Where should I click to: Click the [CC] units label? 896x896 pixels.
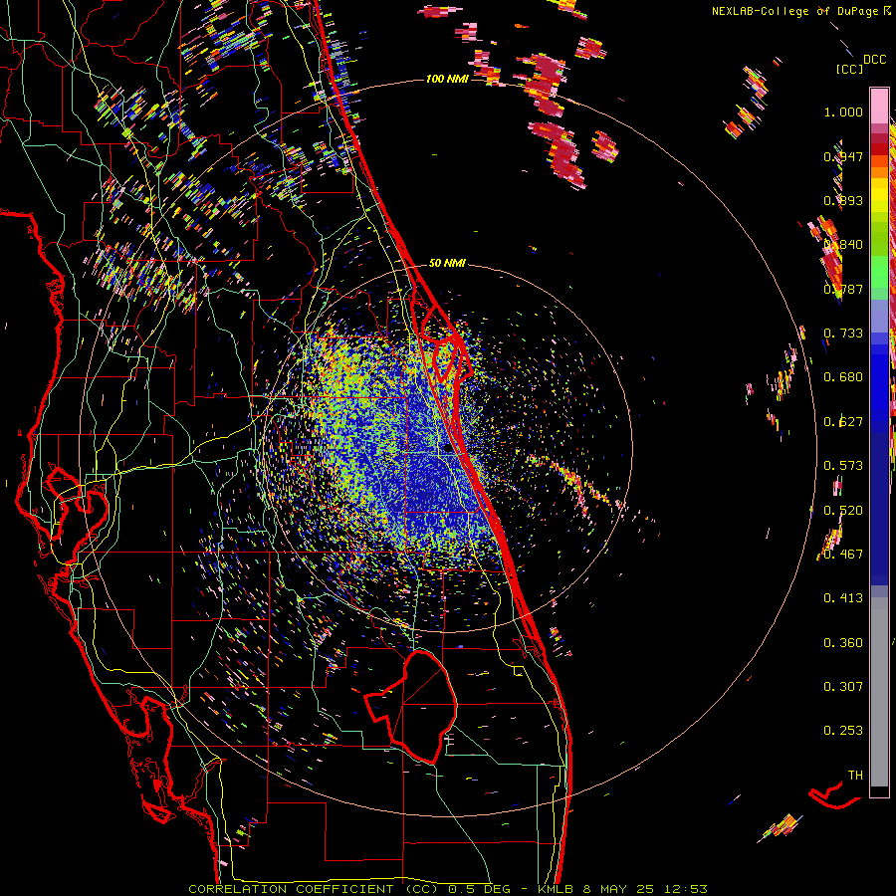coord(849,69)
